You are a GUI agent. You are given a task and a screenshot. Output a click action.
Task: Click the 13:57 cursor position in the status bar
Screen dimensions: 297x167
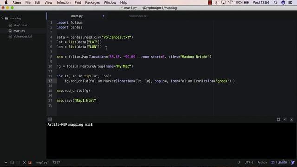[57, 162]
